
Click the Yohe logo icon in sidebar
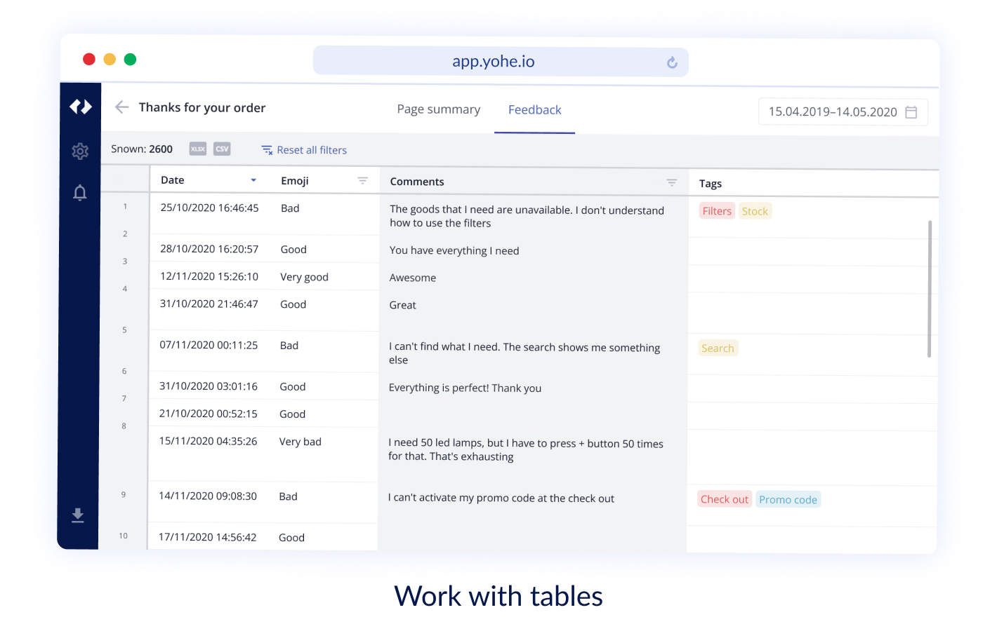[81, 107]
